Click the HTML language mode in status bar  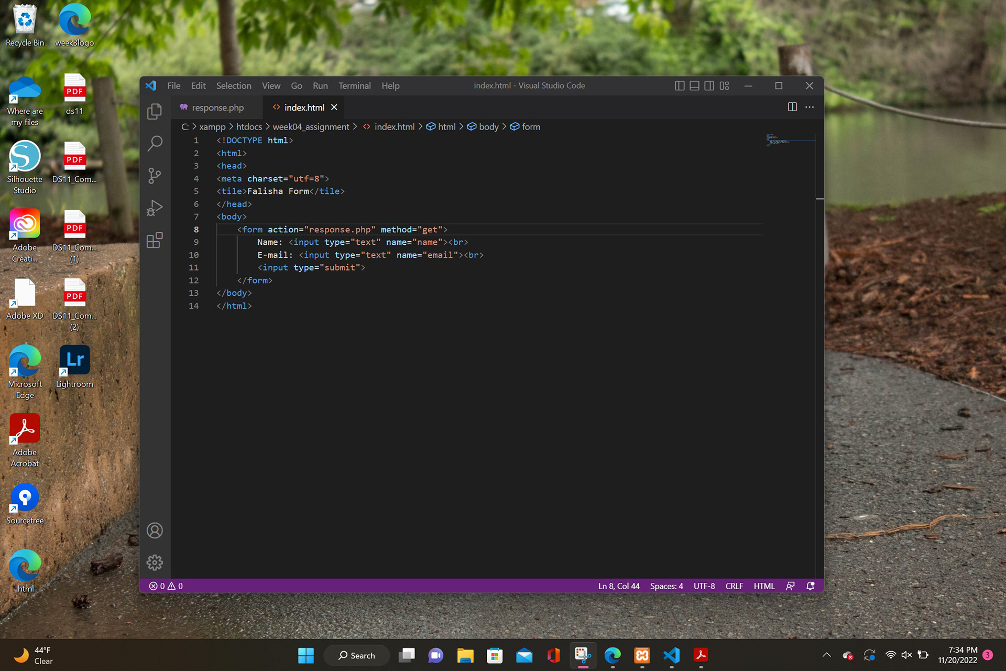click(763, 586)
